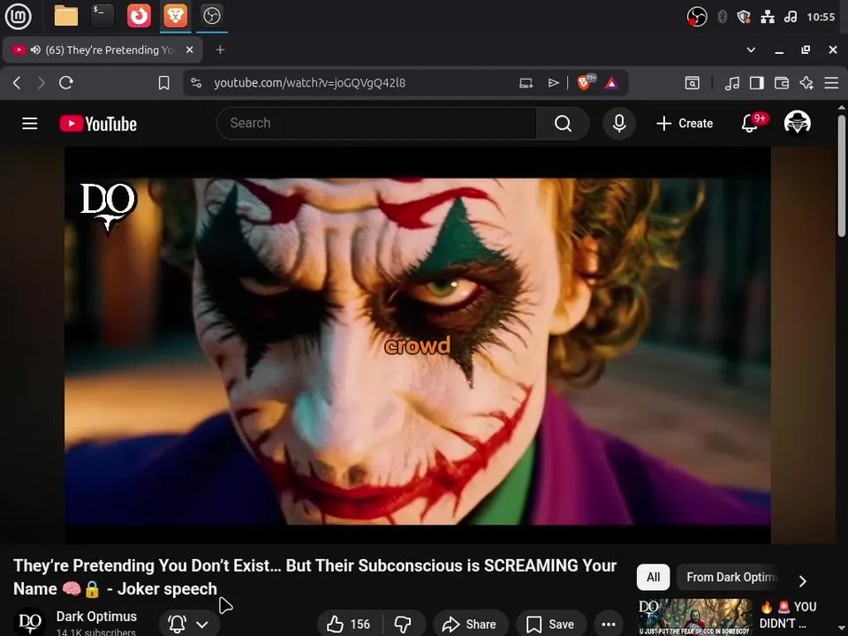Click the send/share arrow icon in address bar
Viewport: 848px width, 636px height.
click(x=553, y=83)
